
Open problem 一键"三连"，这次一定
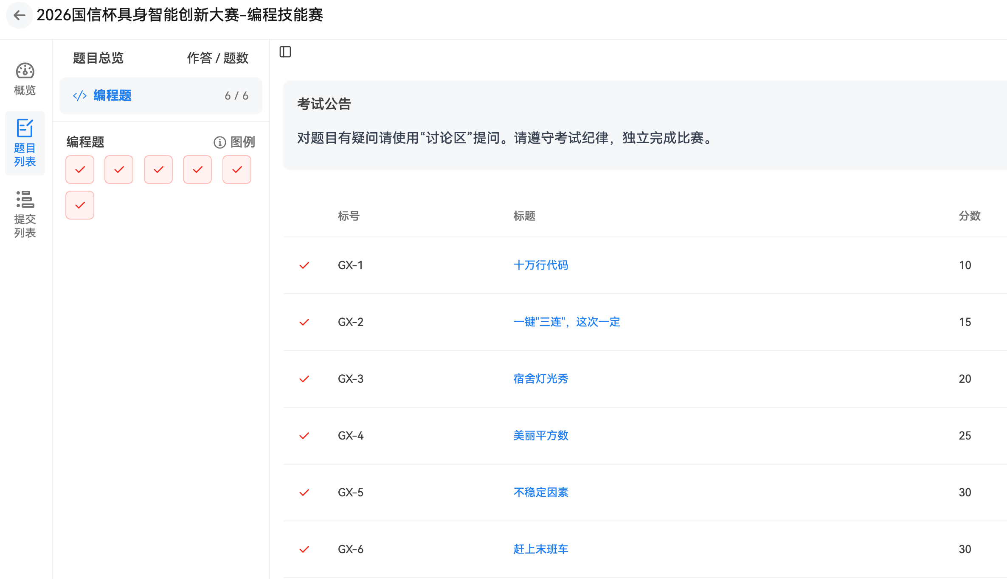567,322
